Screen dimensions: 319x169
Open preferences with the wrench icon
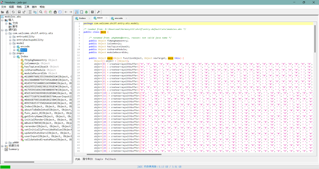[x=98, y=12]
